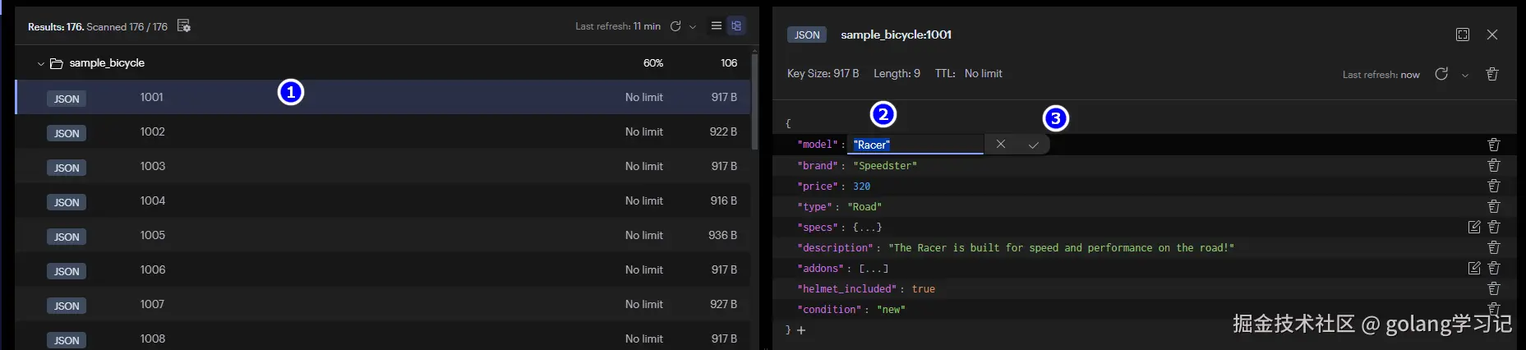Viewport: 1526px width, 350px height.
Task: Select key 1002 row
Action: (382, 131)
